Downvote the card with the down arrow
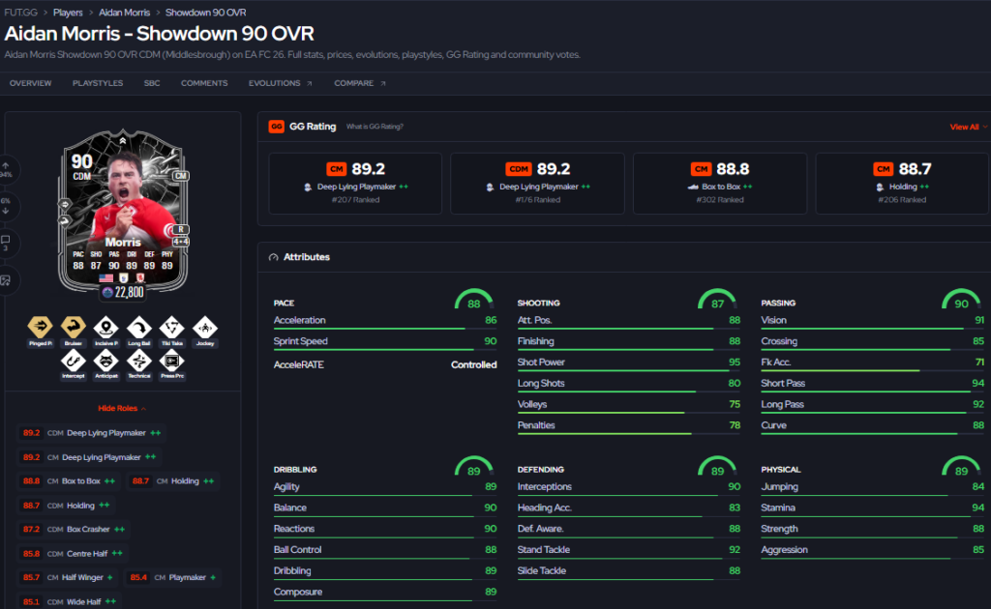 6,211
